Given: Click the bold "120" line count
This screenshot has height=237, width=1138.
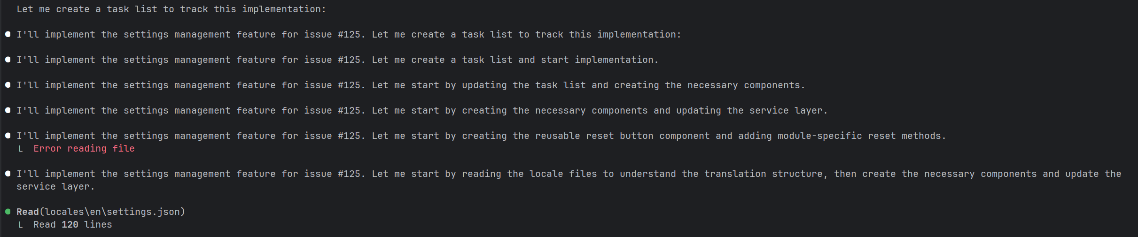Looking at the screenshot, I should tap(70, 224).
